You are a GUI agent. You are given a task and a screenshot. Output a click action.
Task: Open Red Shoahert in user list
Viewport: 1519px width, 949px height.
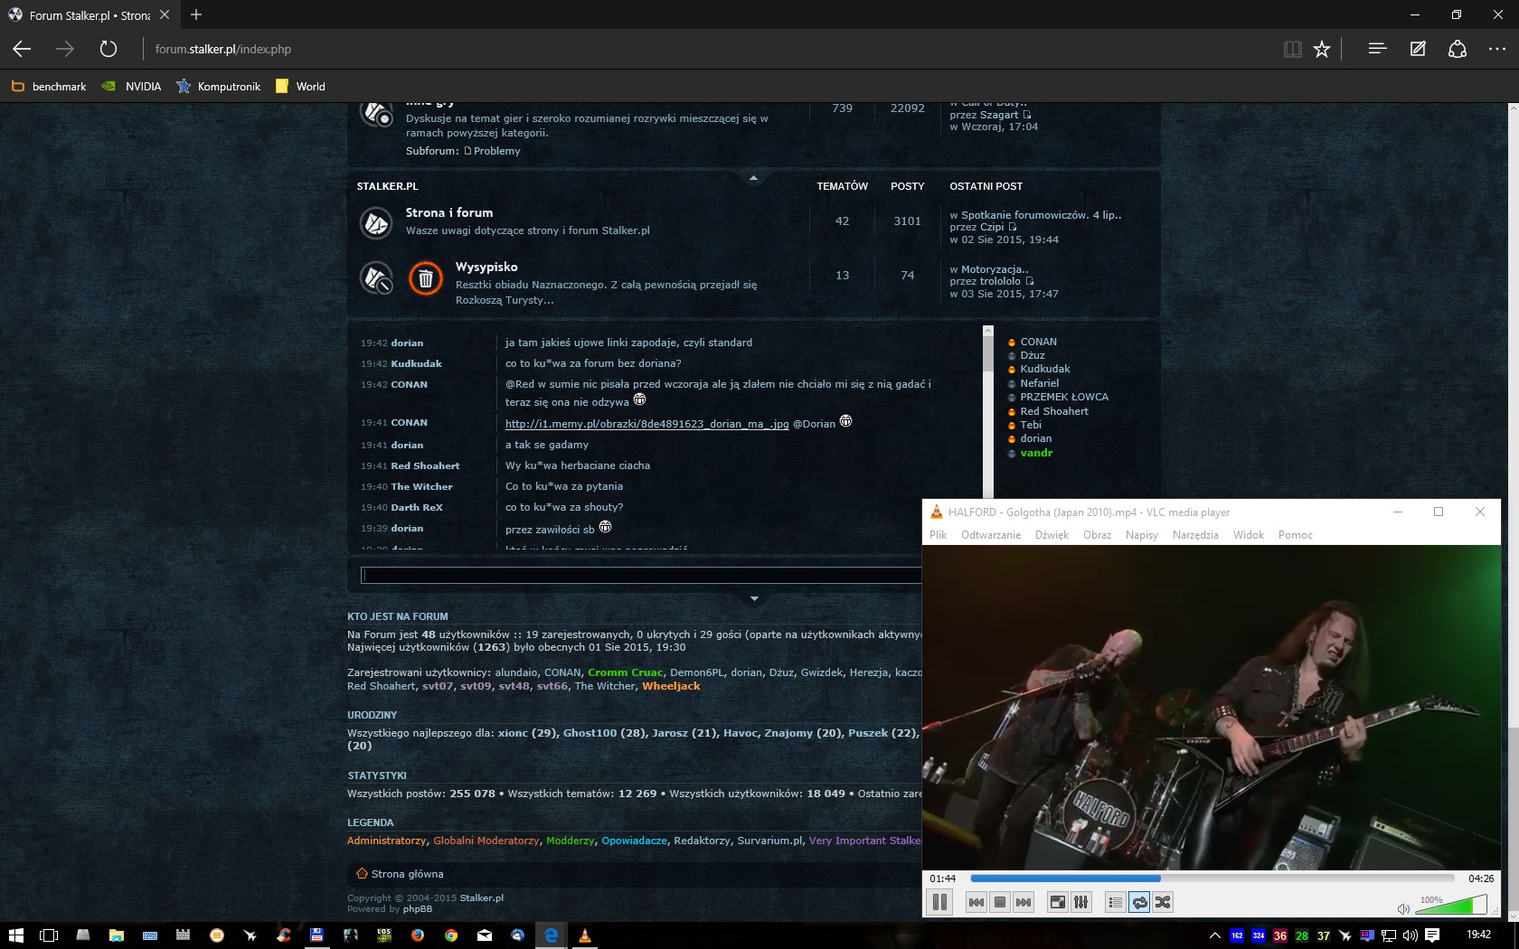pyautogui.click(x=1054, y=411)
